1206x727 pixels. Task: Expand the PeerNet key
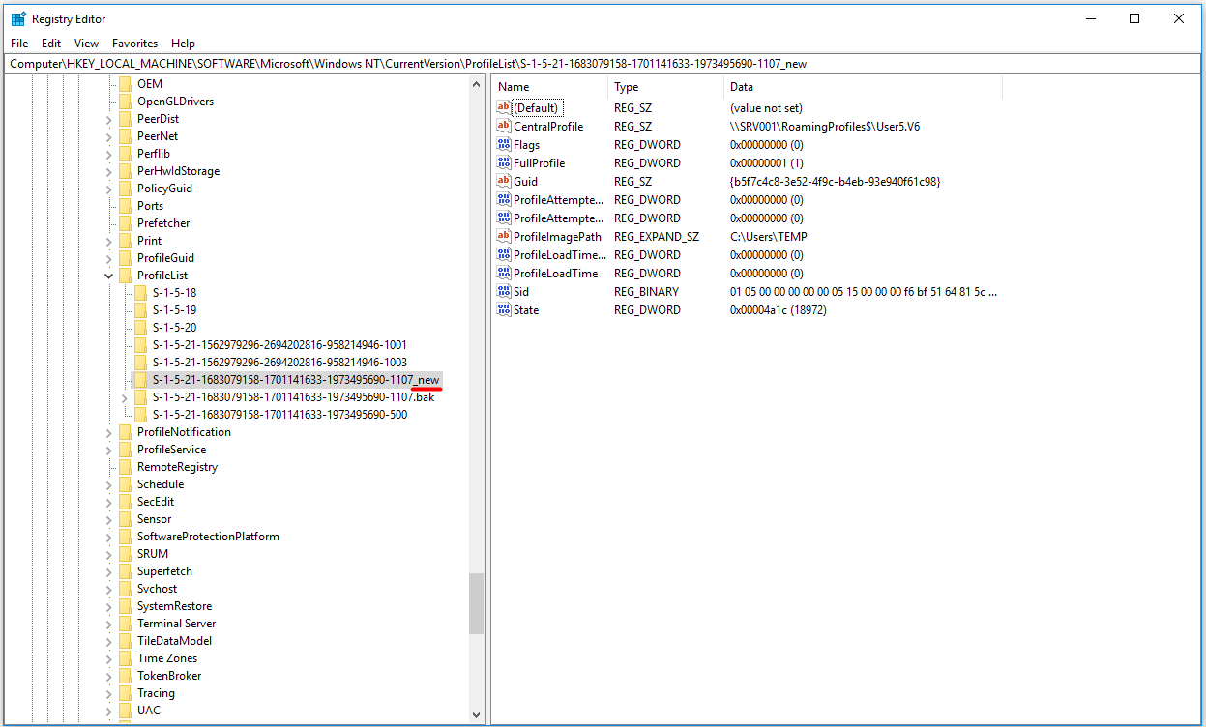click(108, 136)
